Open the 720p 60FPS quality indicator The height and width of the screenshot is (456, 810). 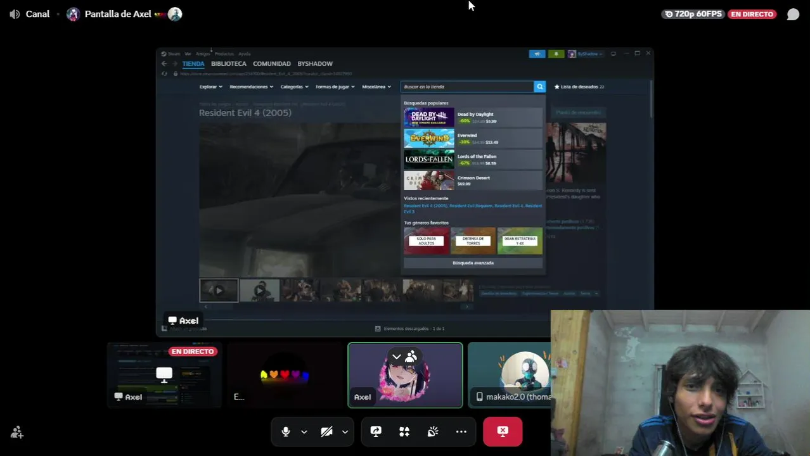point(692,14)
